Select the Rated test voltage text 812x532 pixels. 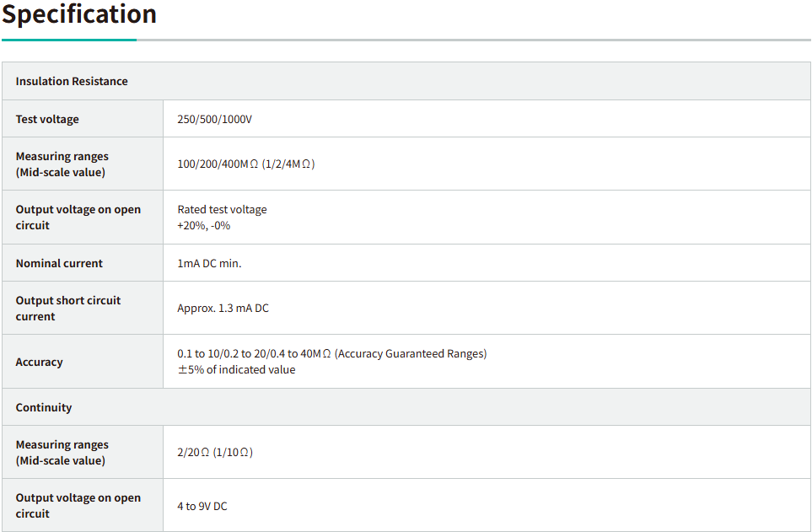click(222, 209)
